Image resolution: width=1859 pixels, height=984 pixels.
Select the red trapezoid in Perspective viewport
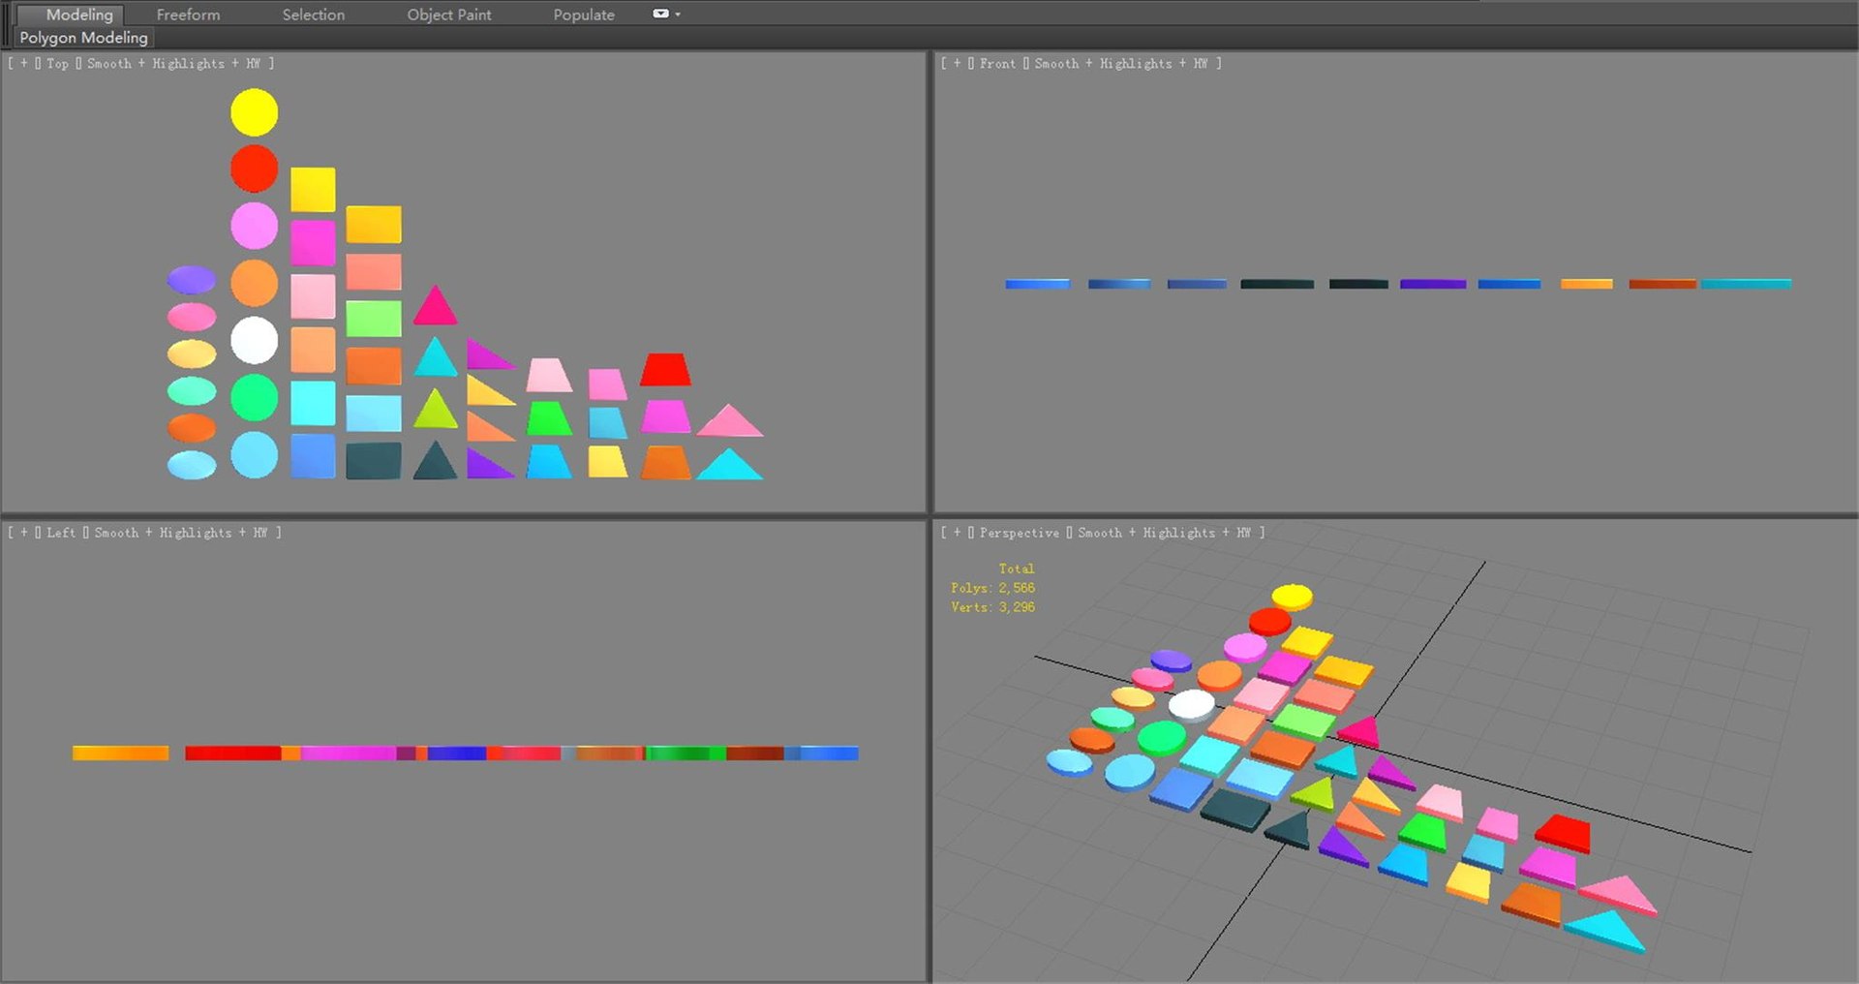[1563, 832]
